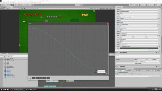The width and height of the screenshot is (162, 91).
Task: Click the Play button
Action: click(x=76, y=5)
